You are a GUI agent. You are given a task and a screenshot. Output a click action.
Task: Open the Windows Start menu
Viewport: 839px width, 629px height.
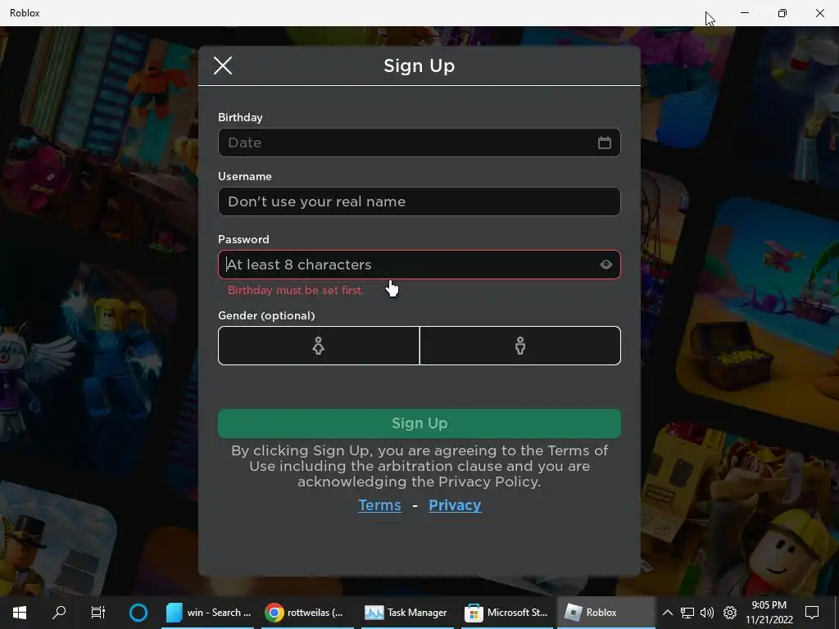[20, 613]
